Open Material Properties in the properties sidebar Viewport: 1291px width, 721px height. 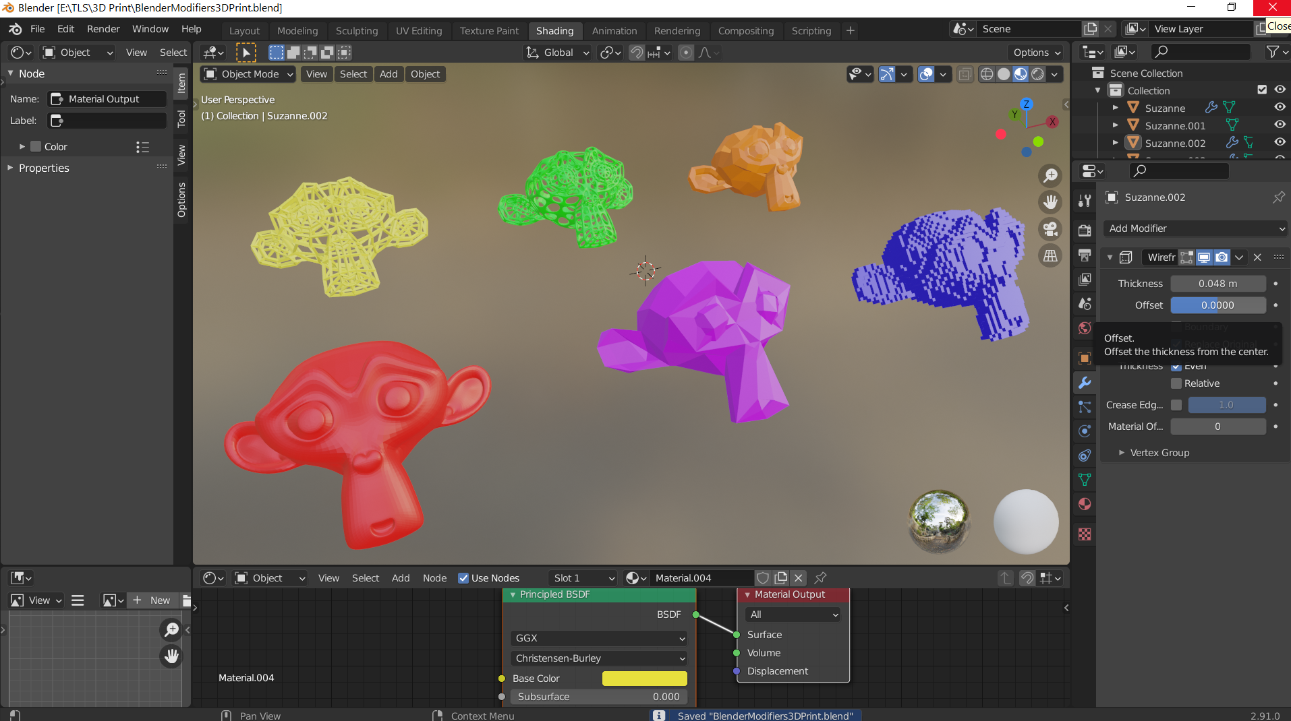(x=1084, y=504)
